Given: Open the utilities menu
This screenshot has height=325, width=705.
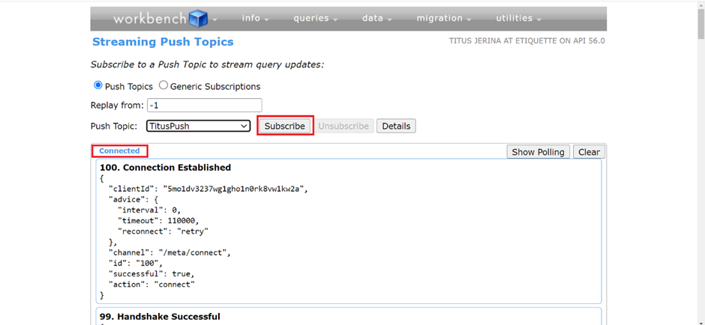Looking at the screenshot, I should (518, 19).
